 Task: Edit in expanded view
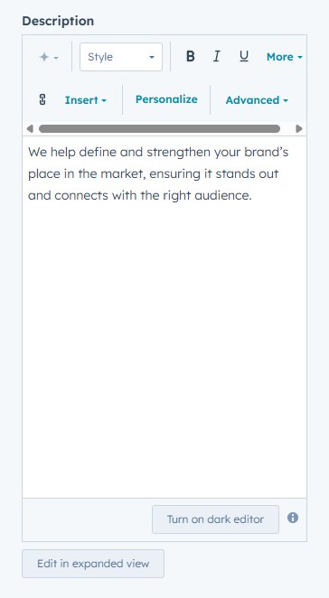93,564
